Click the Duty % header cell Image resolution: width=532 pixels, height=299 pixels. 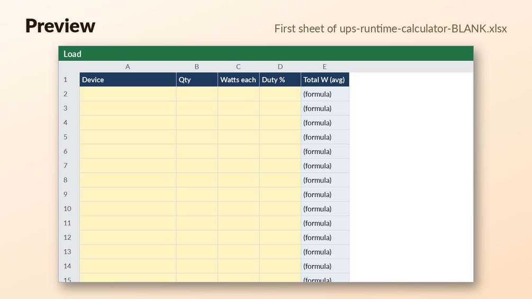(x=280, y=80)
